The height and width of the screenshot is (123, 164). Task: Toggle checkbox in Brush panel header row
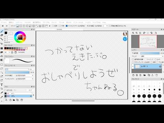(x=5, y=90)
